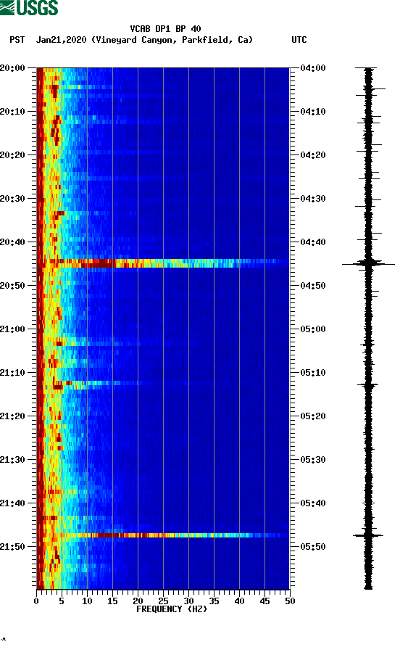Click the '05:20' UTC time label

313,416
